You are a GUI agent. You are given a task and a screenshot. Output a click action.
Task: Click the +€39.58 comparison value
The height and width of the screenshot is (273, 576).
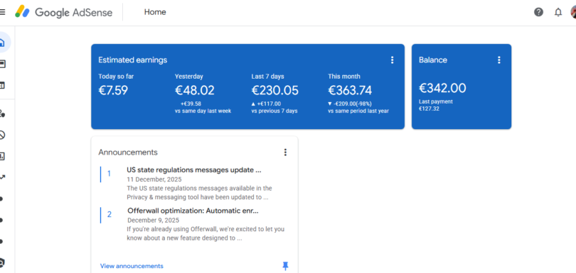(191, 104)
